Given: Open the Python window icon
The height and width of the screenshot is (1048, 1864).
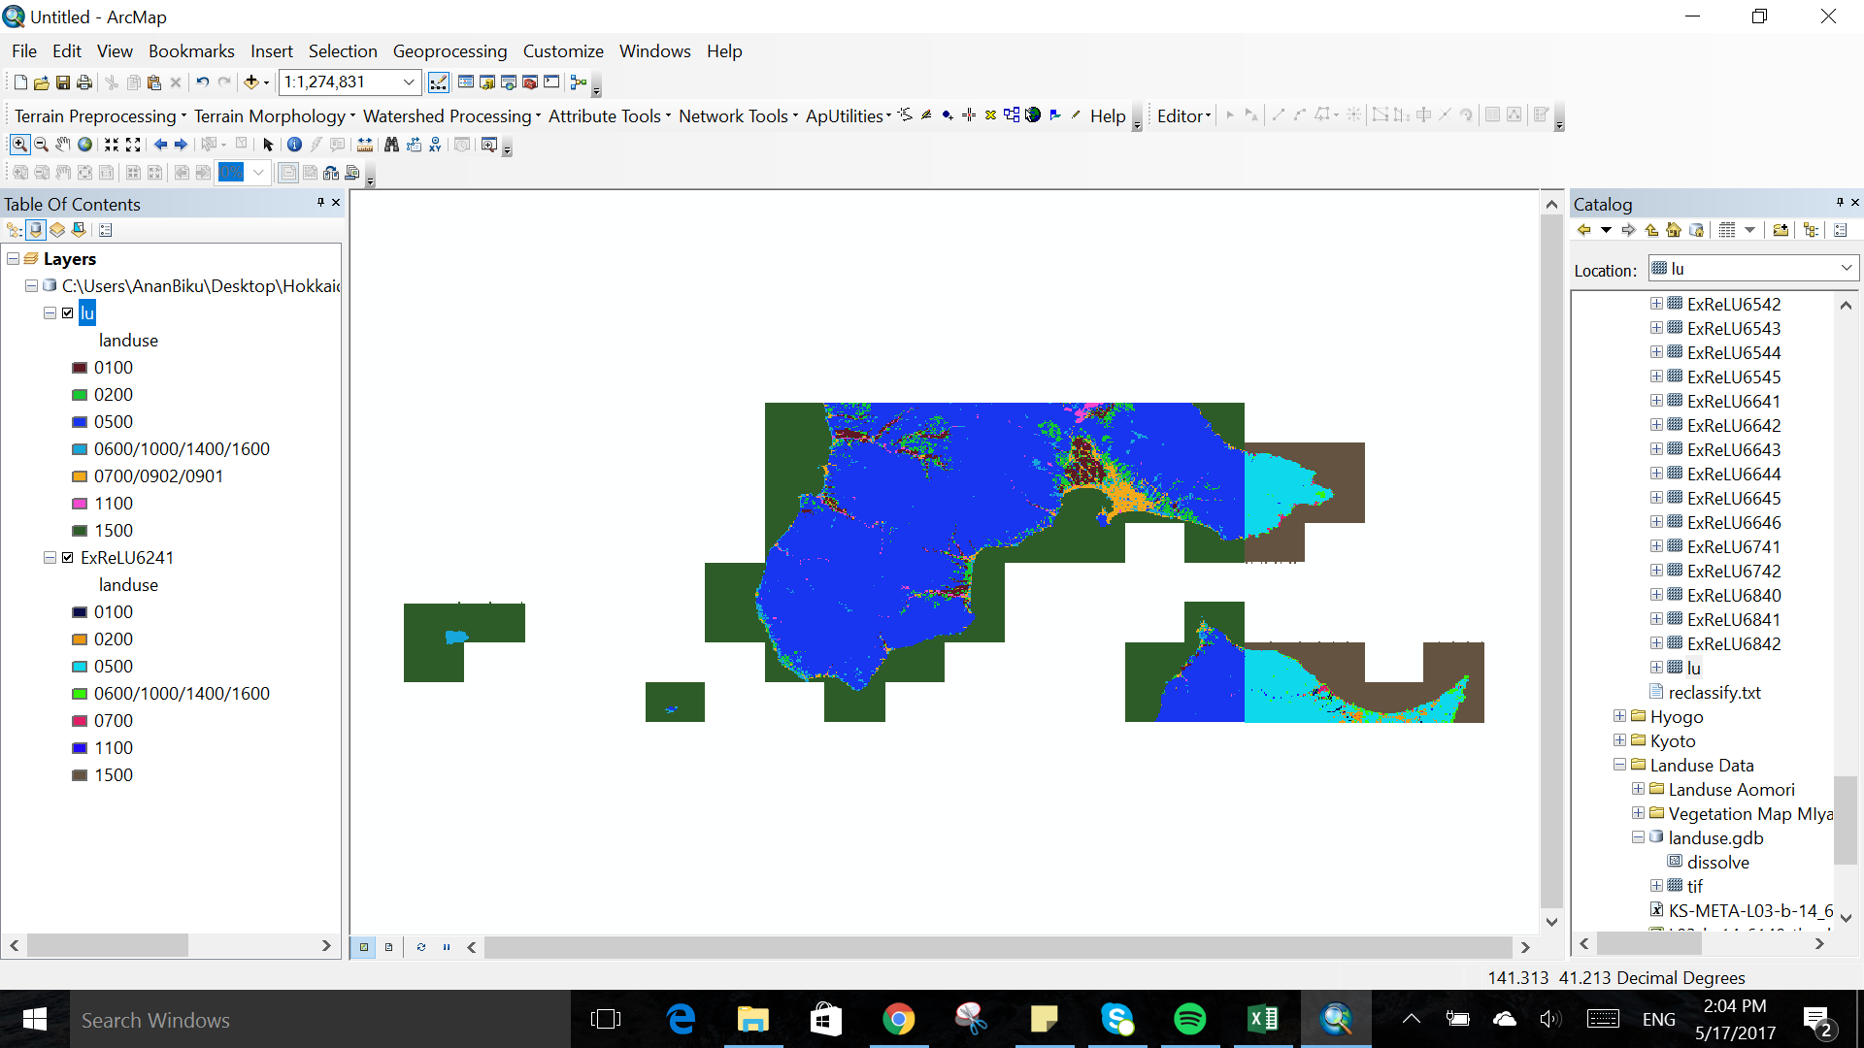Looking at the screenshot, I should pyautogui.click(x=551, y=82).
